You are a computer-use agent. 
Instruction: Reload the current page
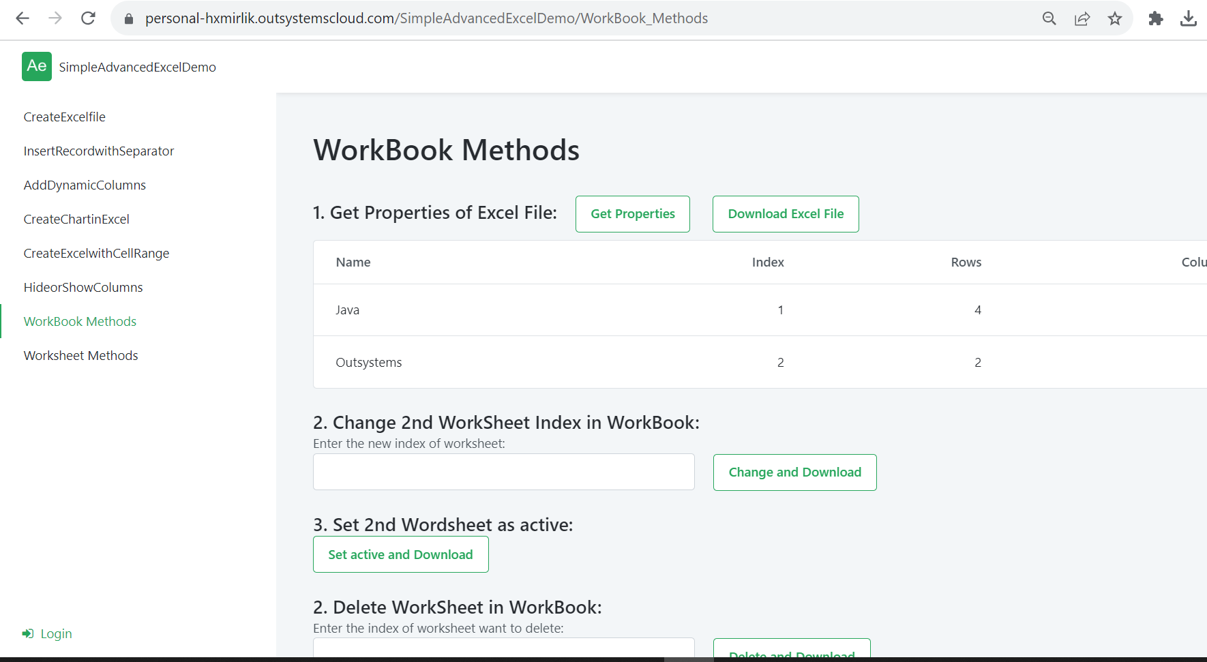coord(88,18)
